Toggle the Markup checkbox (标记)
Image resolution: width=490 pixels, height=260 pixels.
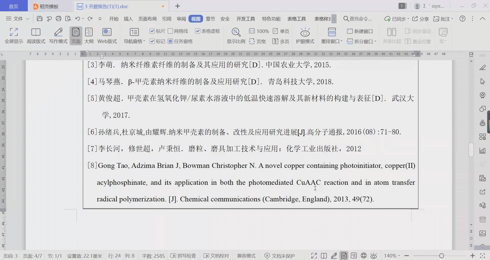[x=157, y=41]
